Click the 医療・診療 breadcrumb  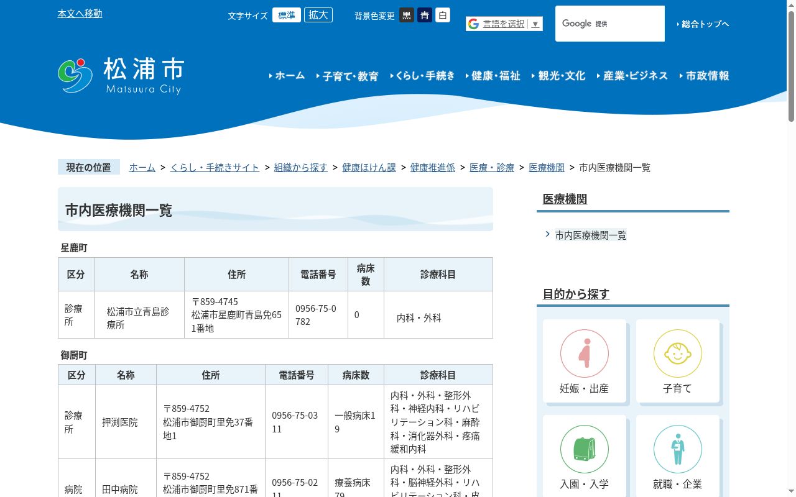492,168
